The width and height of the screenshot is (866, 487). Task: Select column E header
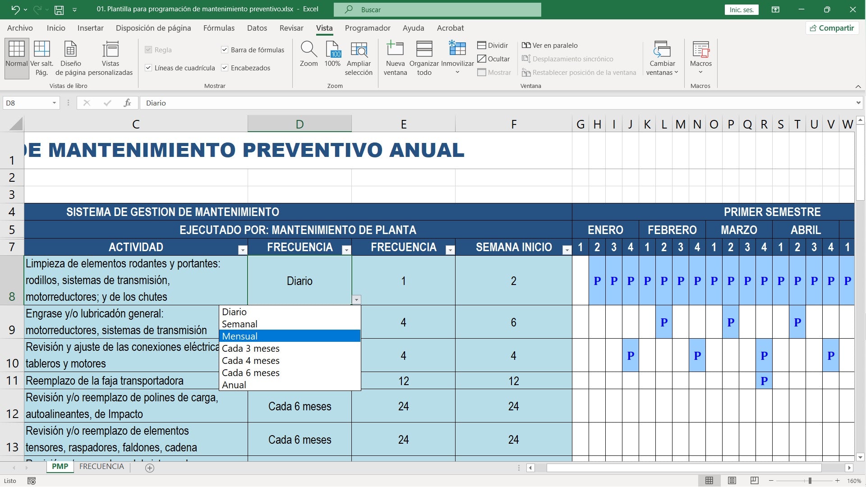pos(404,124)
